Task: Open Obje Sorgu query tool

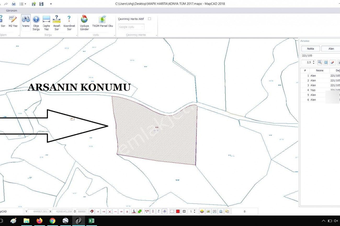Action: coord(36,22)
